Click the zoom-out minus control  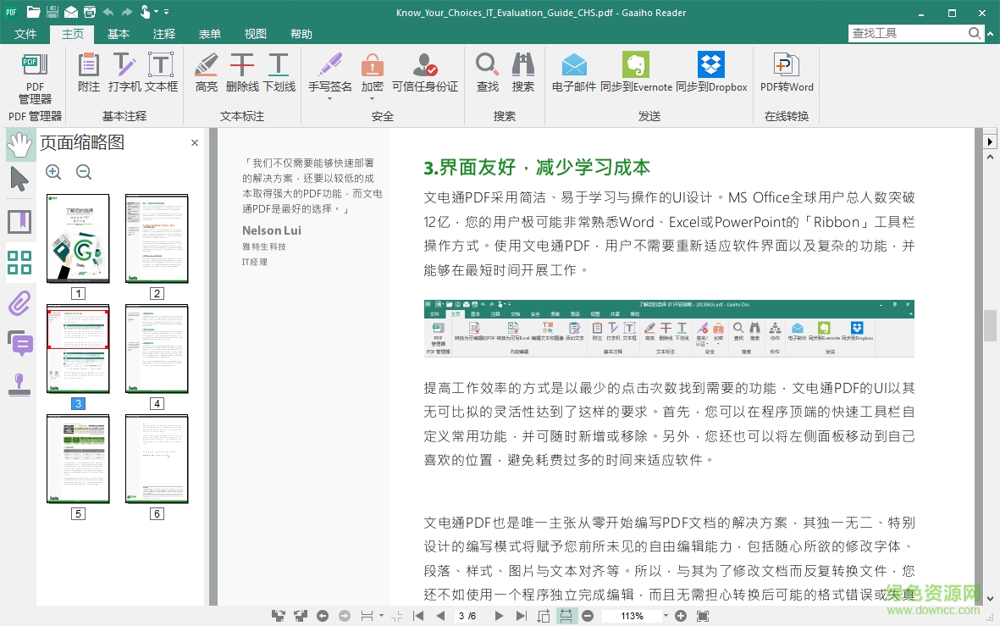pos(587,616)
